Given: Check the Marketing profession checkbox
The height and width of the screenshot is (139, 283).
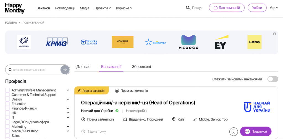Looking at the screenshot, I should coord(7,127).
